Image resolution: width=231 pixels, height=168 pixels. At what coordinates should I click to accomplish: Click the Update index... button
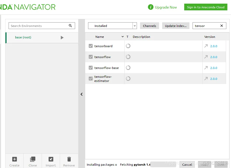click(x=176, y=26)
